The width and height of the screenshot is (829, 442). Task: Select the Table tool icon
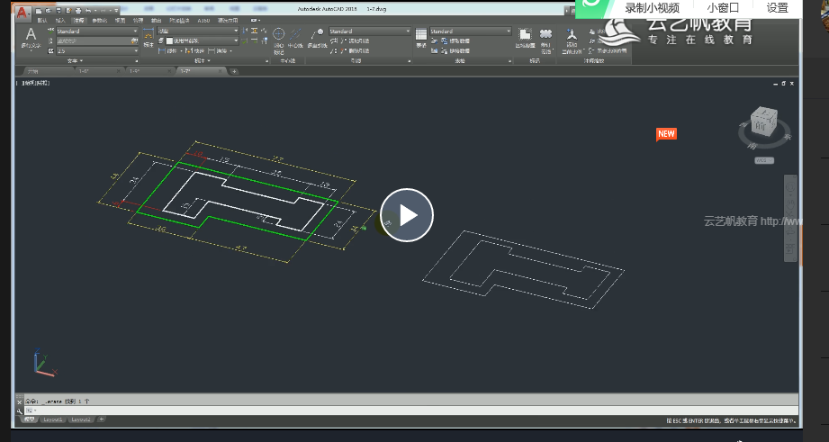421,36
